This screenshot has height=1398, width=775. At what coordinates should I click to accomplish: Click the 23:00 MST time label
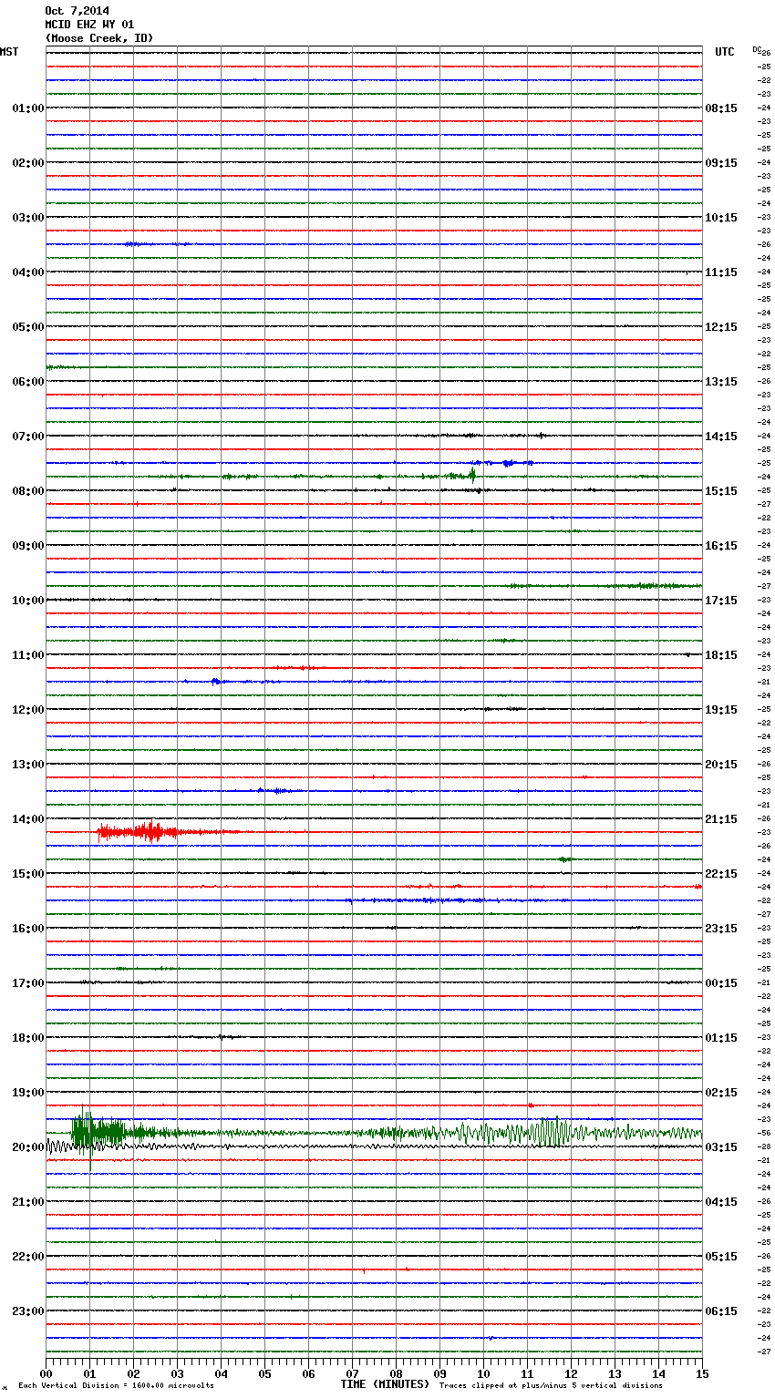pos(27,1311)
